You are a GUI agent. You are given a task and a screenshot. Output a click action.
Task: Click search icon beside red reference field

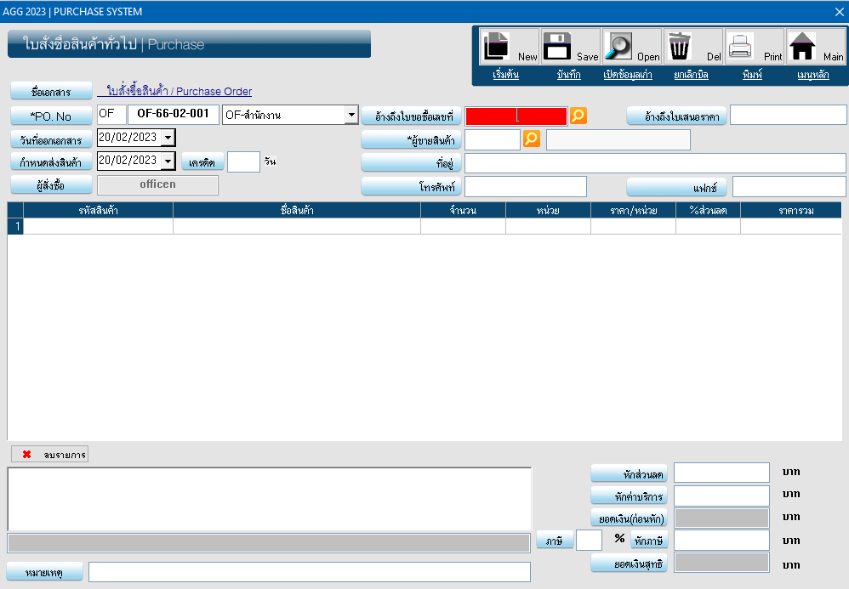click(578, 116)
